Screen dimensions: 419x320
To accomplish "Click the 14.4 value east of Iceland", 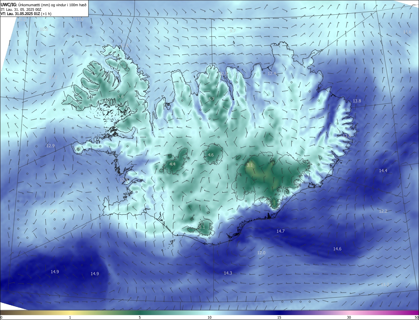I will tap(383, 171).
